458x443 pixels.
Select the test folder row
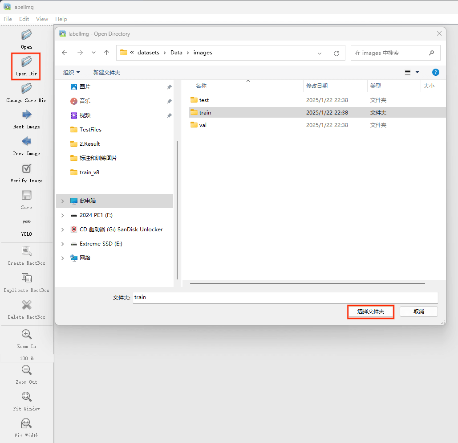[317, 100]
